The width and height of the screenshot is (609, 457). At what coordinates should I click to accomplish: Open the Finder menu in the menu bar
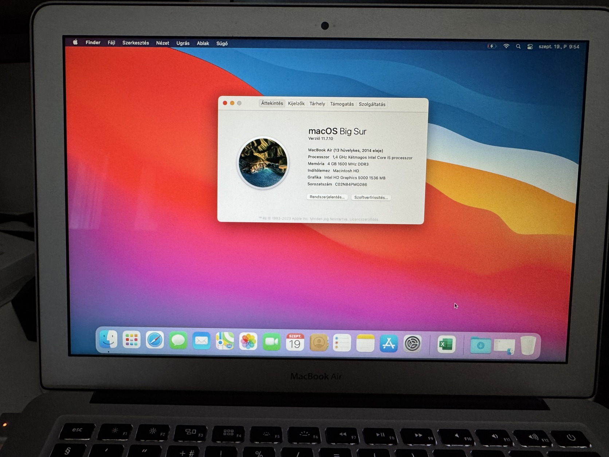tap(93, 43)
